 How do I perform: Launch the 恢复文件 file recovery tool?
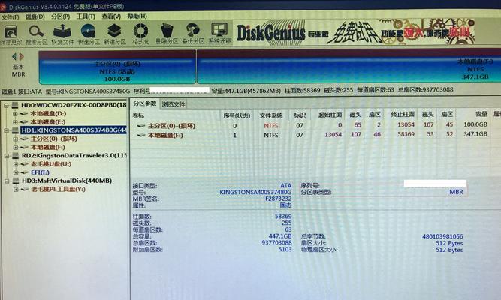pos(62,34)
